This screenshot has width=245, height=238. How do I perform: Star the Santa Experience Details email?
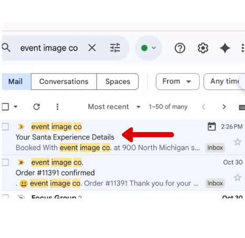pos(238,142)
